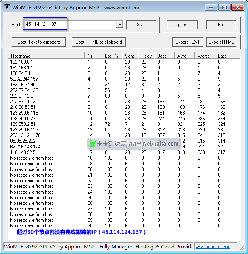
Task: Copy HTML to clipboard
Action: [x=99, y=42]
